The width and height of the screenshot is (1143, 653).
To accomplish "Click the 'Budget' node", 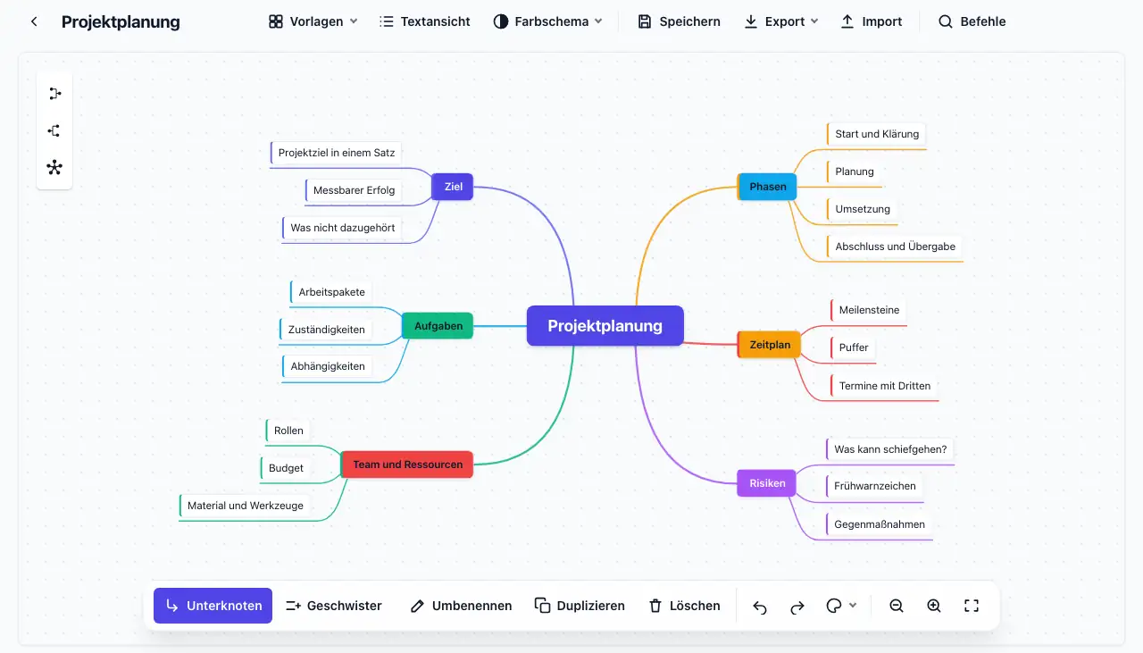I will pyautogui.click(x=286, y=468).
